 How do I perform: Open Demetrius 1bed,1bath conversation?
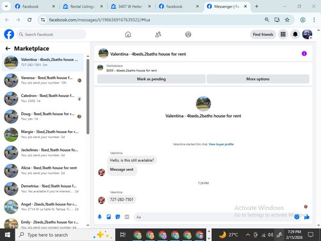(x=42, y=189)
